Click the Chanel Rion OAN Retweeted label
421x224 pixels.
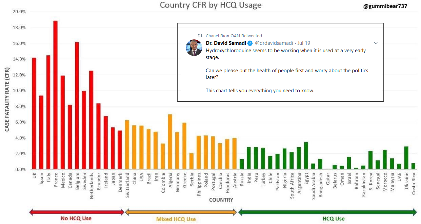tap(234, 36)
